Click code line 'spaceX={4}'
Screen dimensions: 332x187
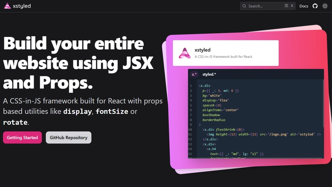212,105
